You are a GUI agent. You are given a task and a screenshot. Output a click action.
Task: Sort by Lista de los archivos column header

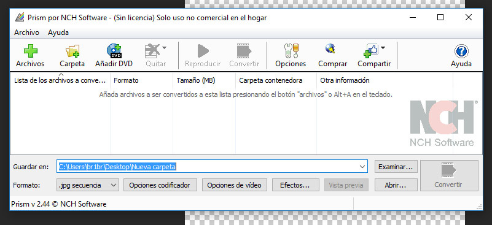[x=60, y=80]
